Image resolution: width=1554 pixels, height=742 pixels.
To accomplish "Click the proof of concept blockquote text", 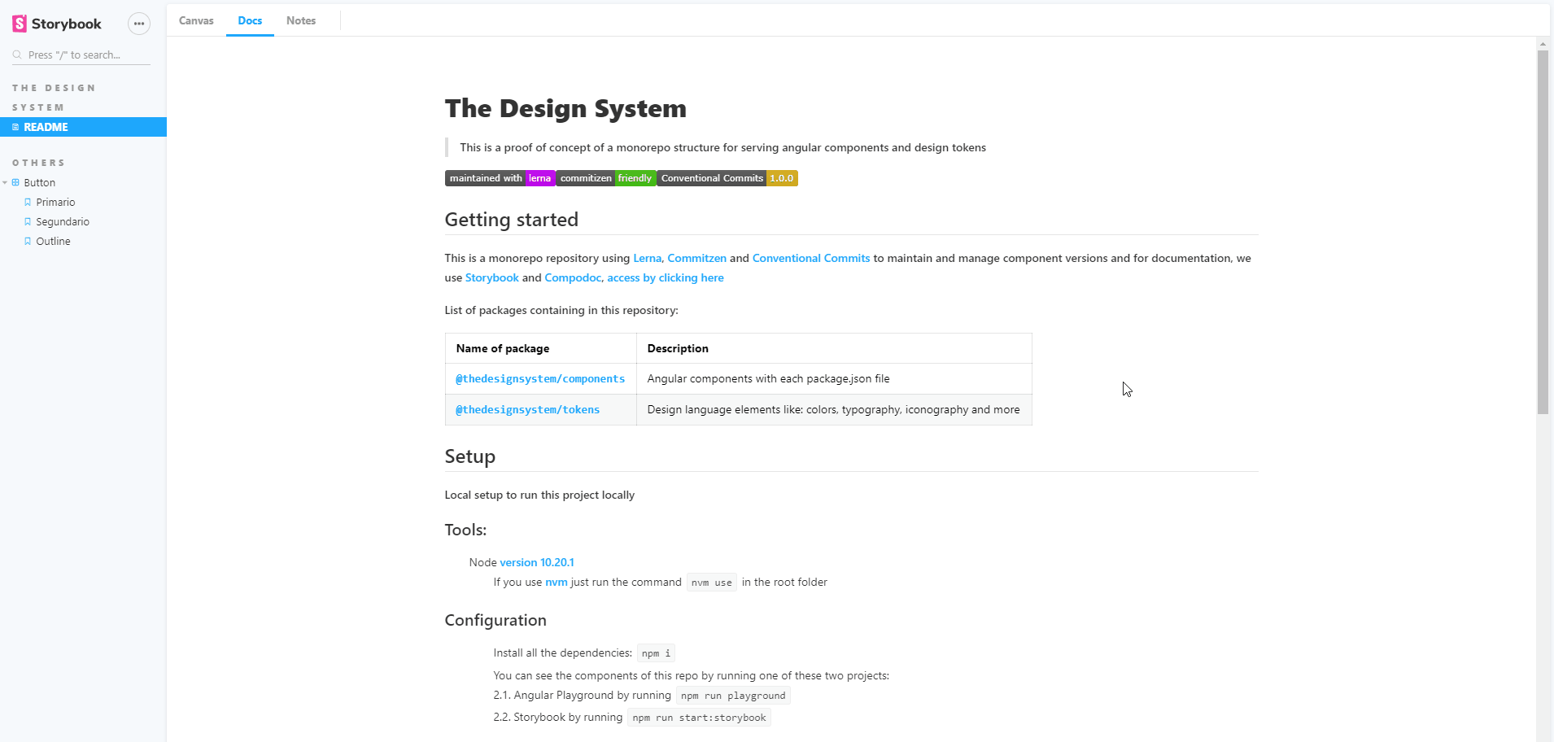I will 722,147.
